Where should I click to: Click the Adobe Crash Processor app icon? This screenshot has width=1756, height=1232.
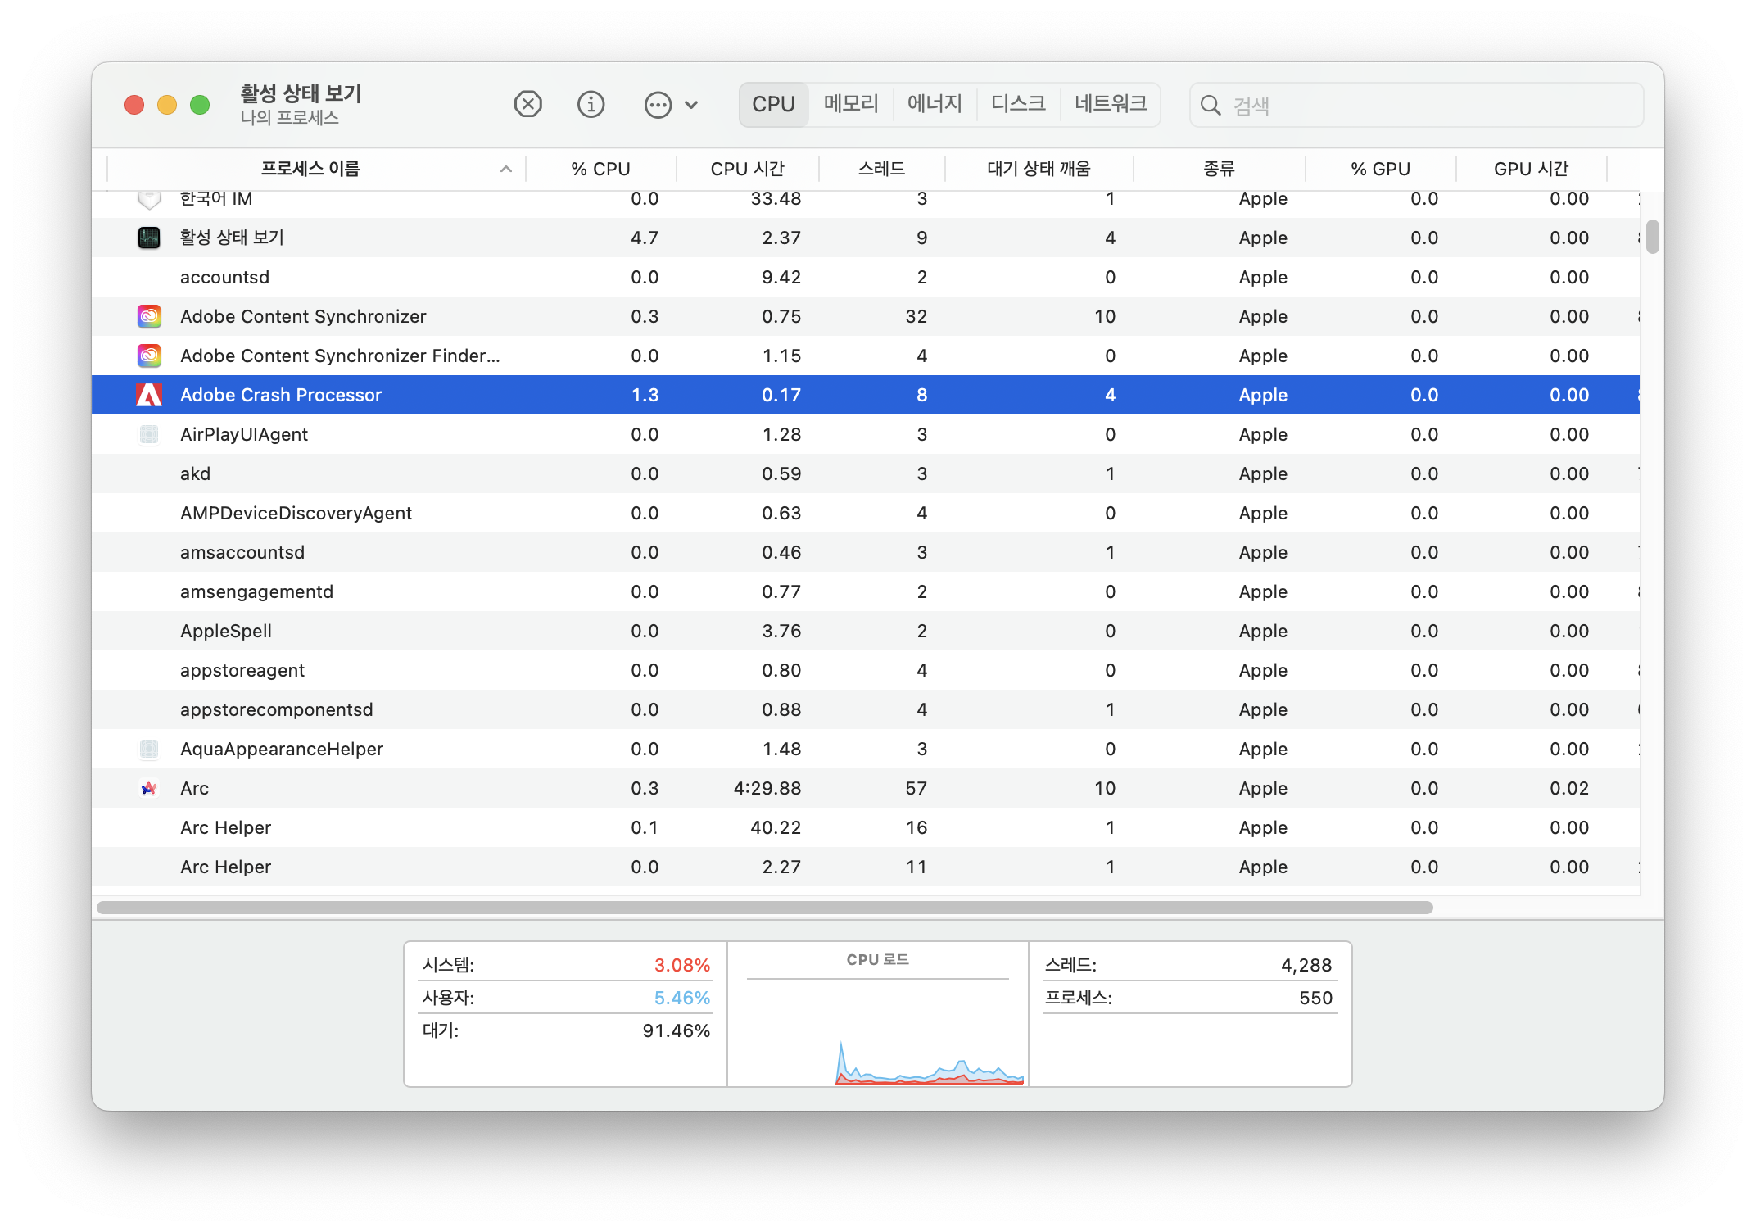pyautogui.click(x=148, y=395)
